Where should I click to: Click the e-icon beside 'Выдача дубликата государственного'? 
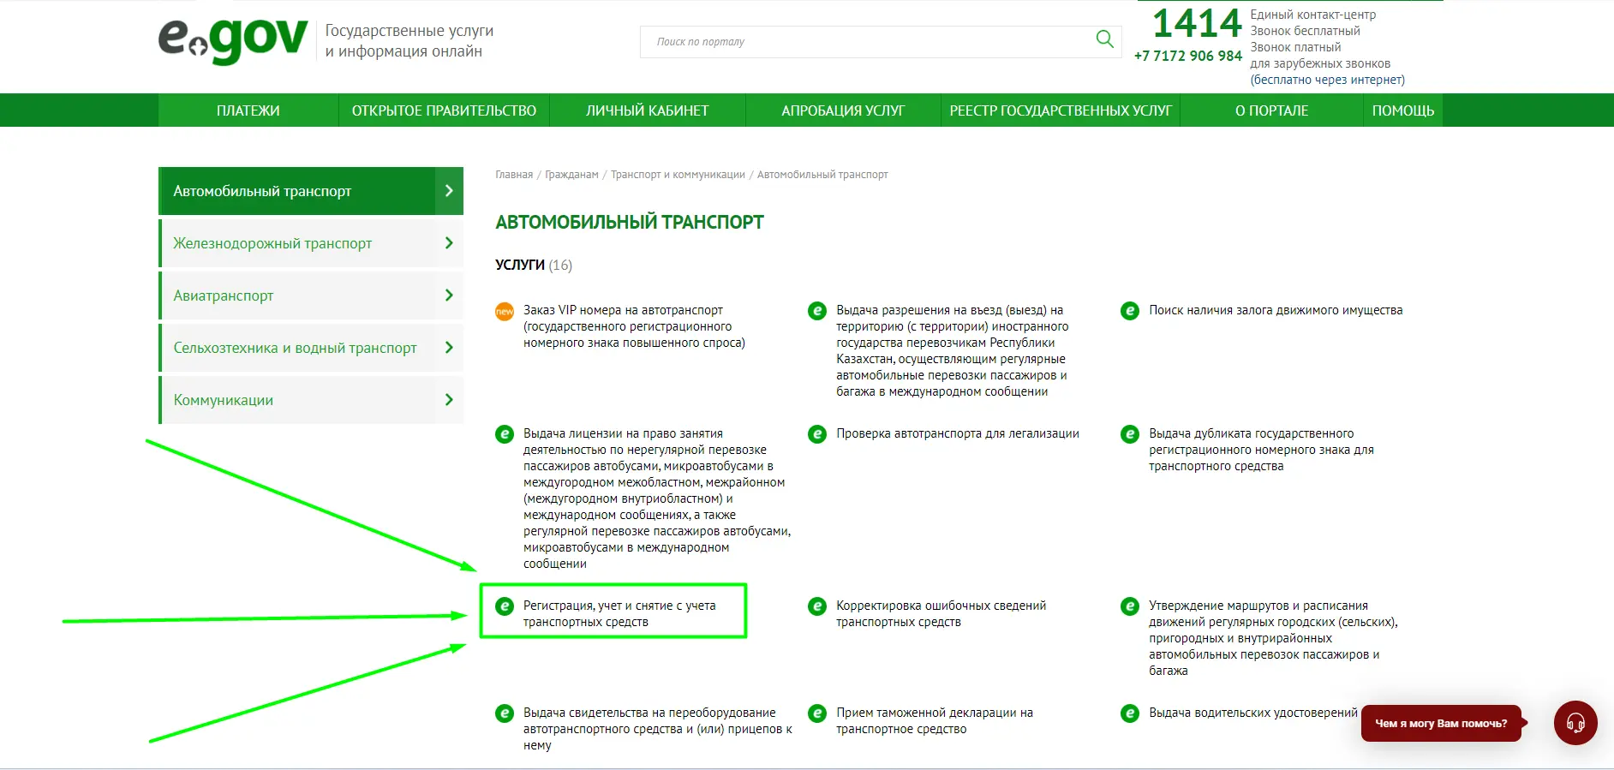click(x=1130, y=434)
